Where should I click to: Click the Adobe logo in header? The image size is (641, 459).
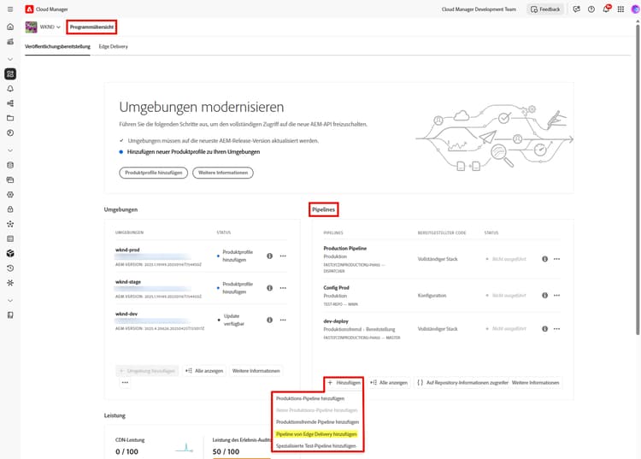pos(29,9)
